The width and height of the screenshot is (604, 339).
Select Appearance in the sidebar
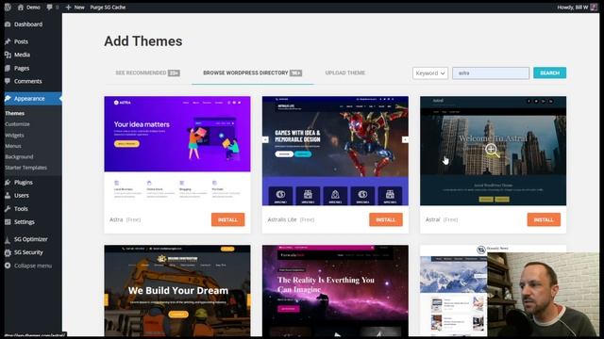coord(29,98)
